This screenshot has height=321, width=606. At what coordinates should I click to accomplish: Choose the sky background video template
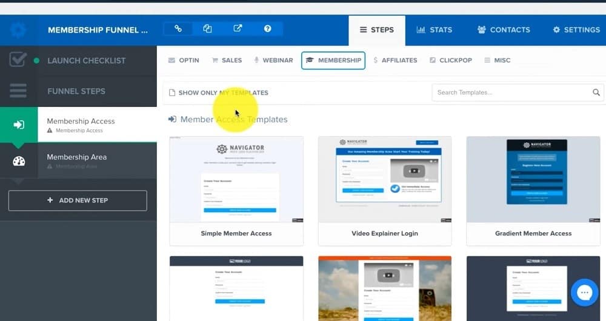[385, 288]
